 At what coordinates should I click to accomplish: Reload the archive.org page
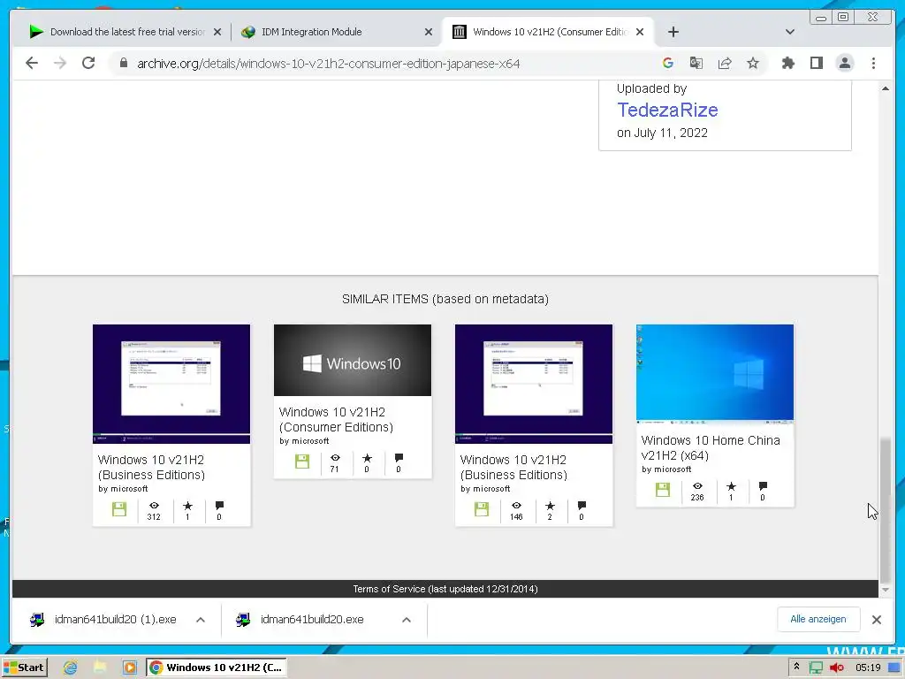[88, 63]
